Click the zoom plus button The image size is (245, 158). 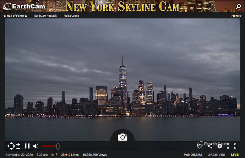[x=18, y=144]
